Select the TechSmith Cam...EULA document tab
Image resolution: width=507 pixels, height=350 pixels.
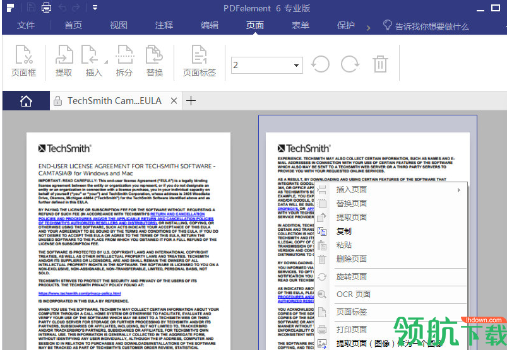click(x=114, y=101)
